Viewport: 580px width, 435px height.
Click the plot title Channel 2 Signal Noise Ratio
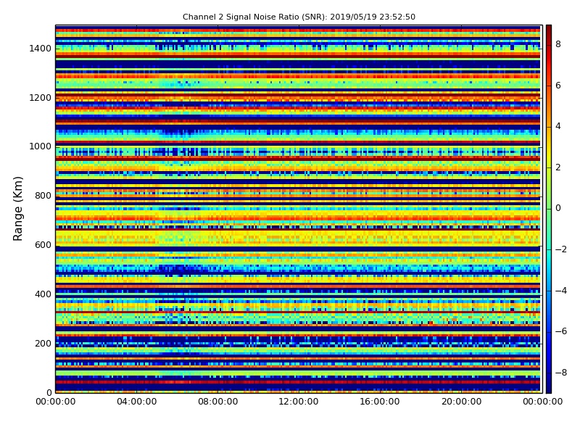click(x=299, y=17)
